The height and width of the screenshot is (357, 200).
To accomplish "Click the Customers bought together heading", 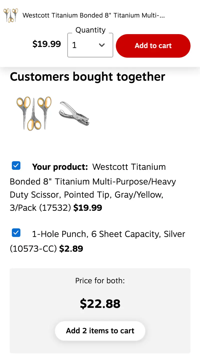I will (87, 77).
